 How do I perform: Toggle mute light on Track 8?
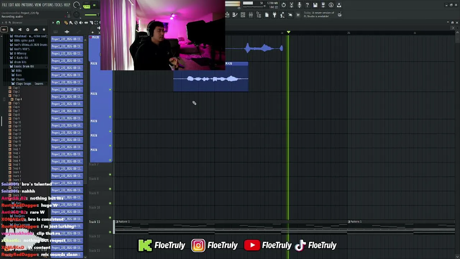pos(110,189)
